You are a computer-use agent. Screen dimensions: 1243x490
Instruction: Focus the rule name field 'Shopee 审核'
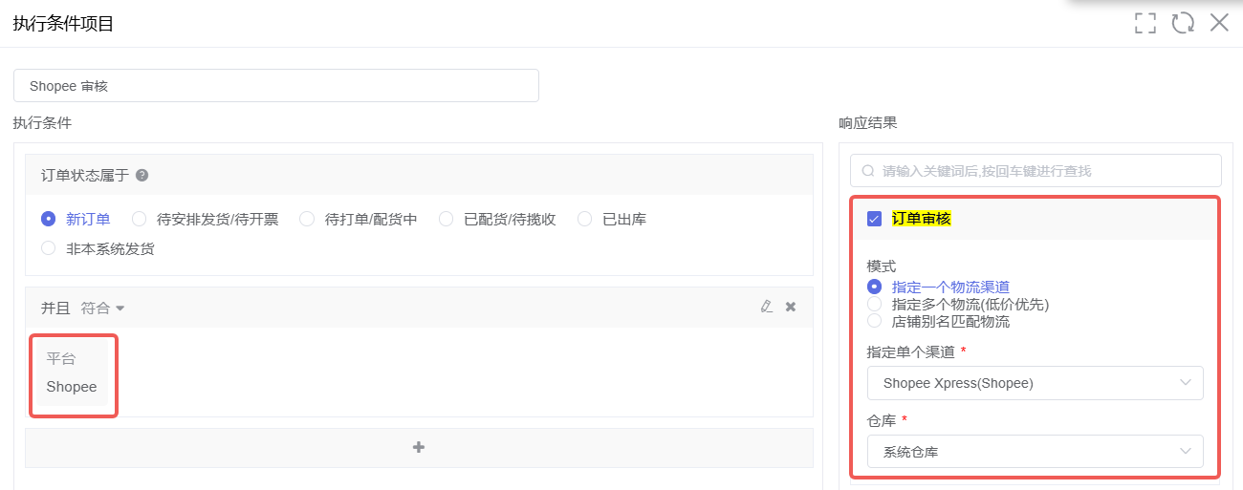point(276,85)
